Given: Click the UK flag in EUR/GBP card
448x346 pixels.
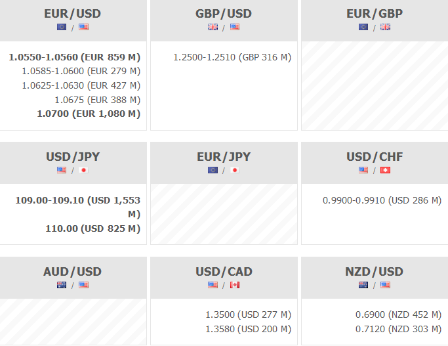Looking at the screenshot, I should pyautogui.click(x=385, y=27).
